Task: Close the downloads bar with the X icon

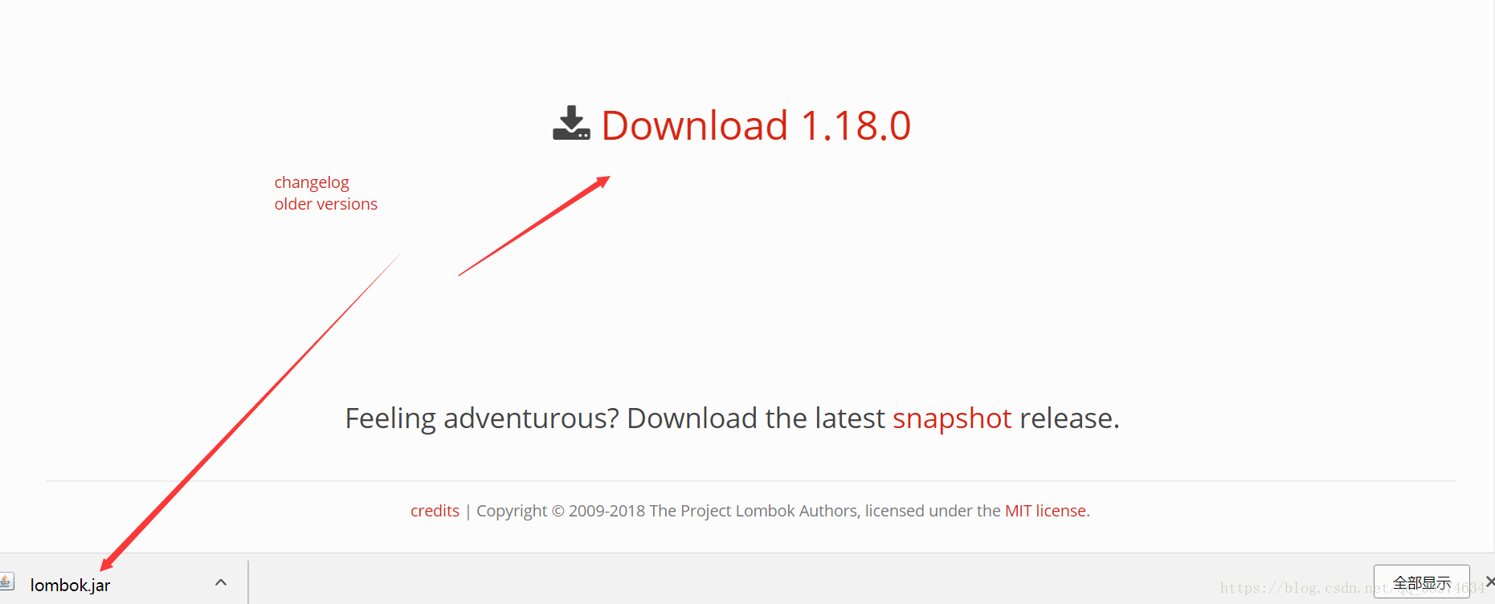Action: pos(1489,582)
